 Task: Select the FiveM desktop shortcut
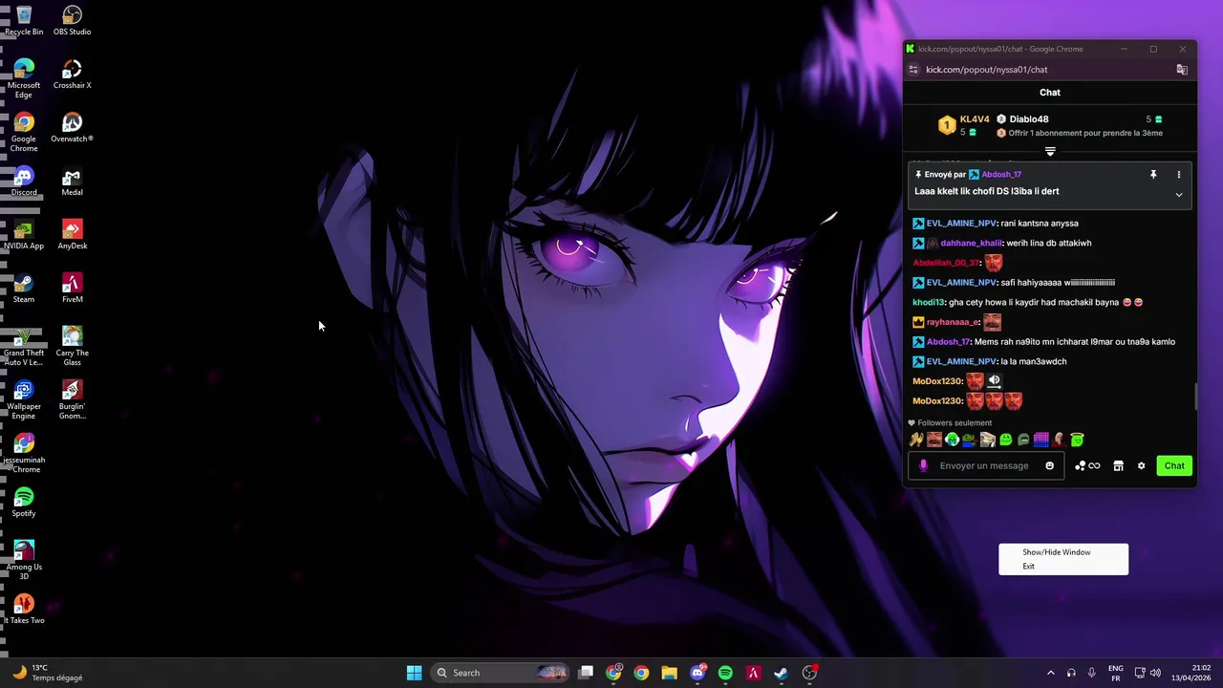pyautogui.click(x=72, y=288)
